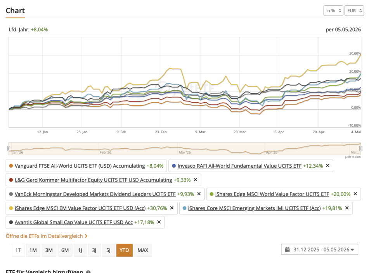The height and width of the screenshot is (273, 388).
Task: Click the left handle of range navigator
Action: (9, 148)
